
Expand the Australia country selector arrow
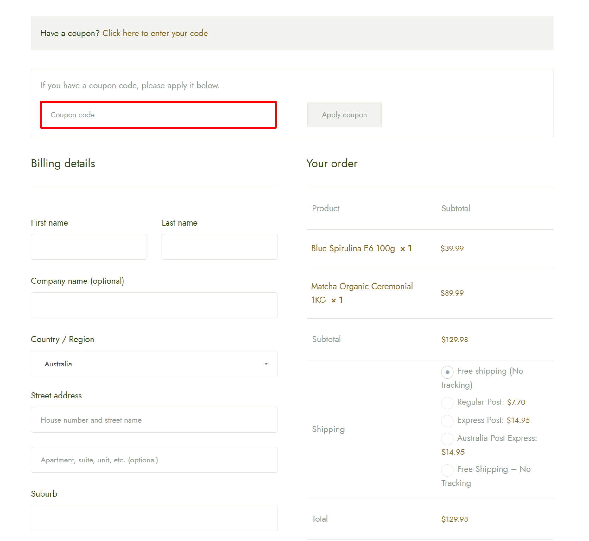(x=266, y=363)
